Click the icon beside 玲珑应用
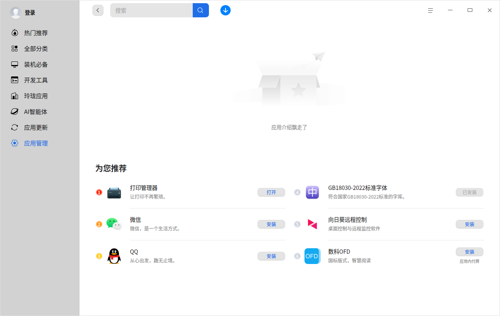The image size is (500, 316). click(15, 96)
